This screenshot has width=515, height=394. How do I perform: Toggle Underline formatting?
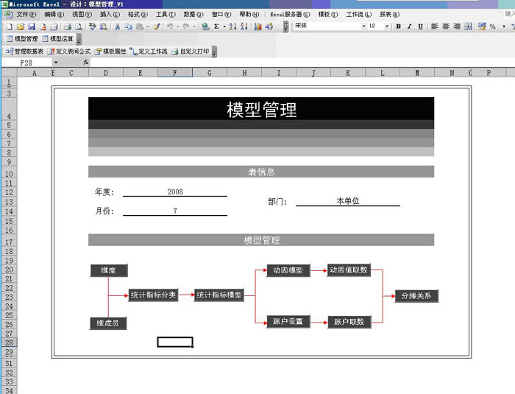point(420,27)
